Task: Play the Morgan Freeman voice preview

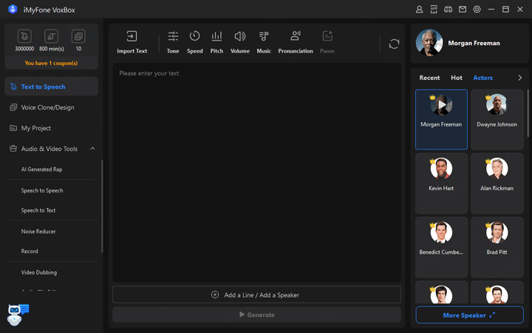Action: pos(441,105)
